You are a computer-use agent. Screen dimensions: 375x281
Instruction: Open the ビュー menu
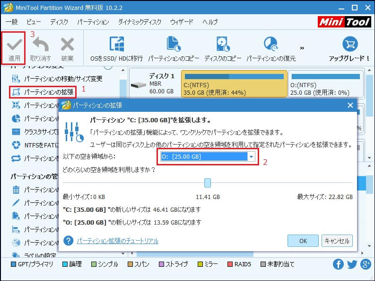coord(34,22)
